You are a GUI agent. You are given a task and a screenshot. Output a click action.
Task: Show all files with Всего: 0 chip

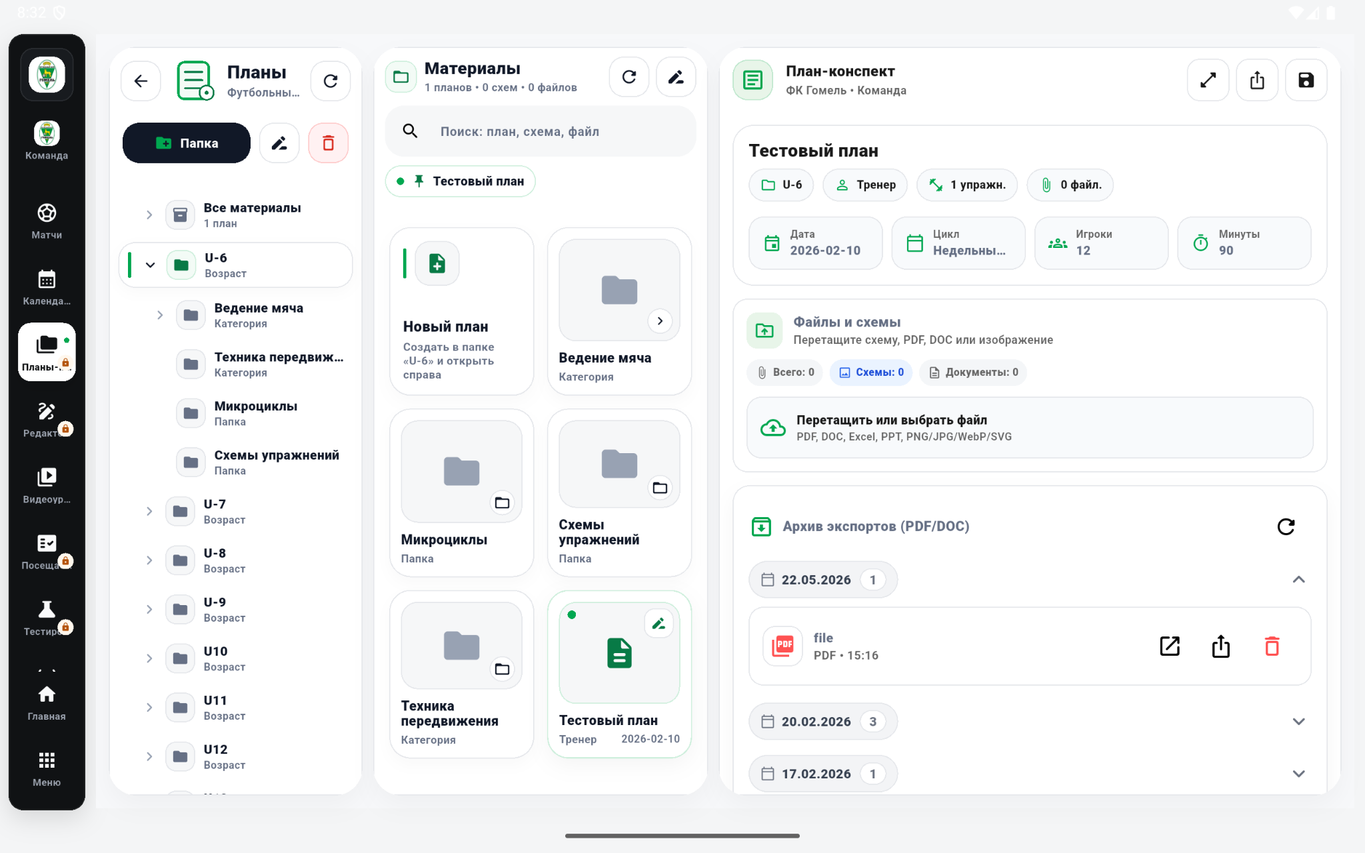coord(785,373)
